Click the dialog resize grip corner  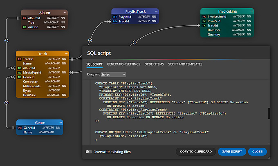(x=269, y=157)
